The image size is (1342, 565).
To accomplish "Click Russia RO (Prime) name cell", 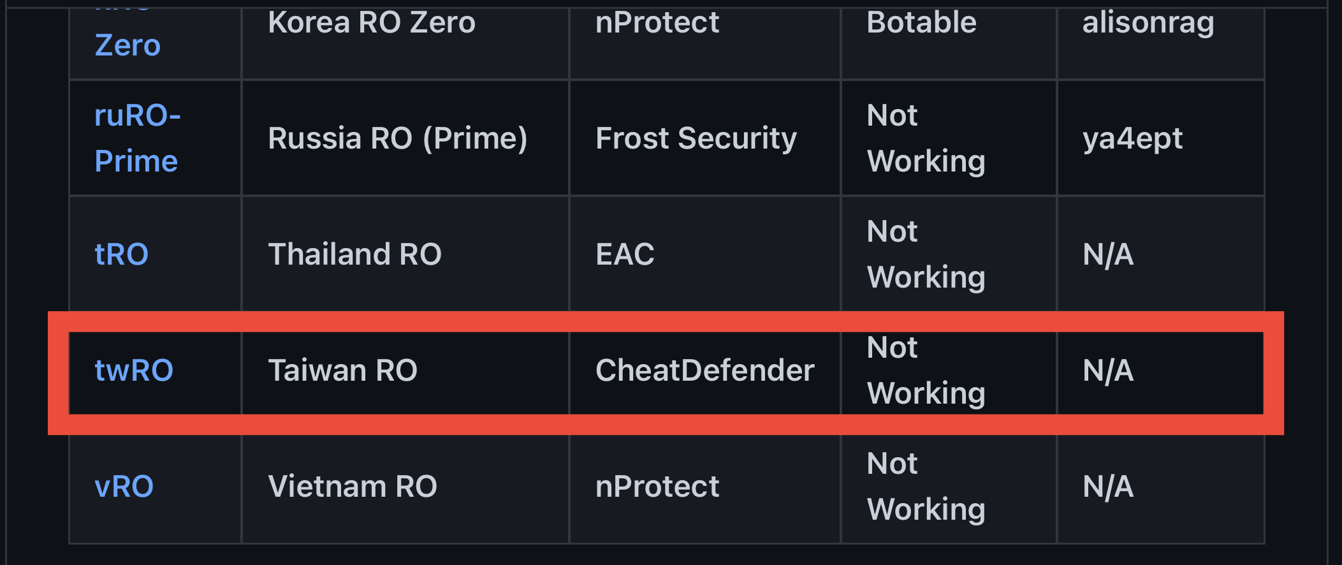I will pyautogui.click(x=398, y=137).
